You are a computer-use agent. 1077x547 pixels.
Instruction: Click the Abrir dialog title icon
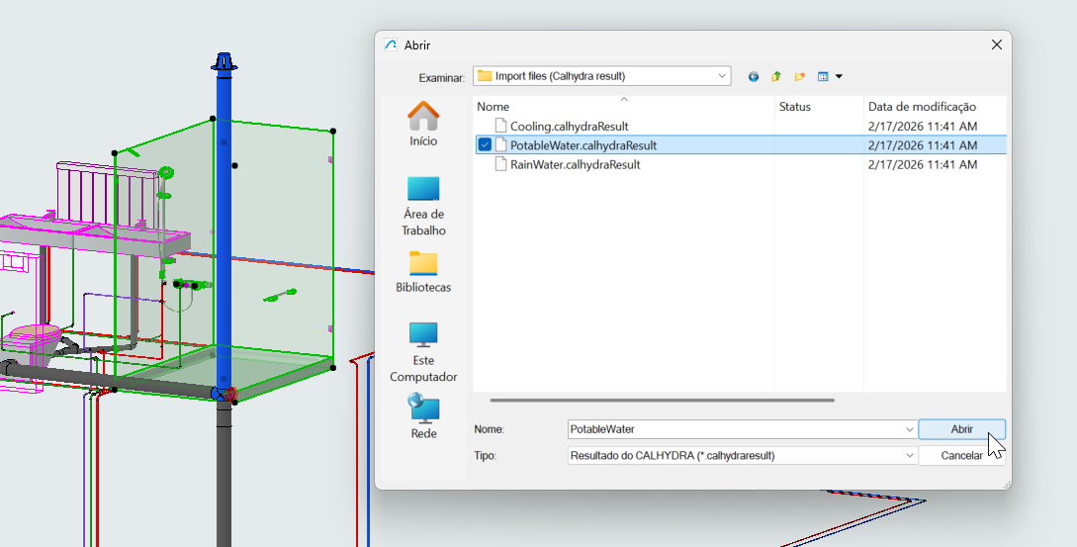pyautogui.click(x=391, y=46)
